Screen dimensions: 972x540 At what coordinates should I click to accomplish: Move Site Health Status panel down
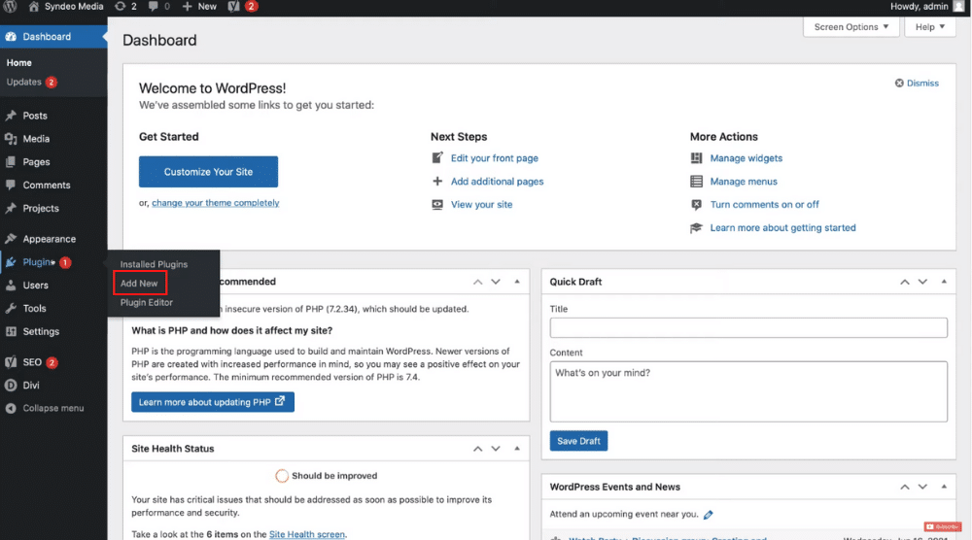[496, 449]
